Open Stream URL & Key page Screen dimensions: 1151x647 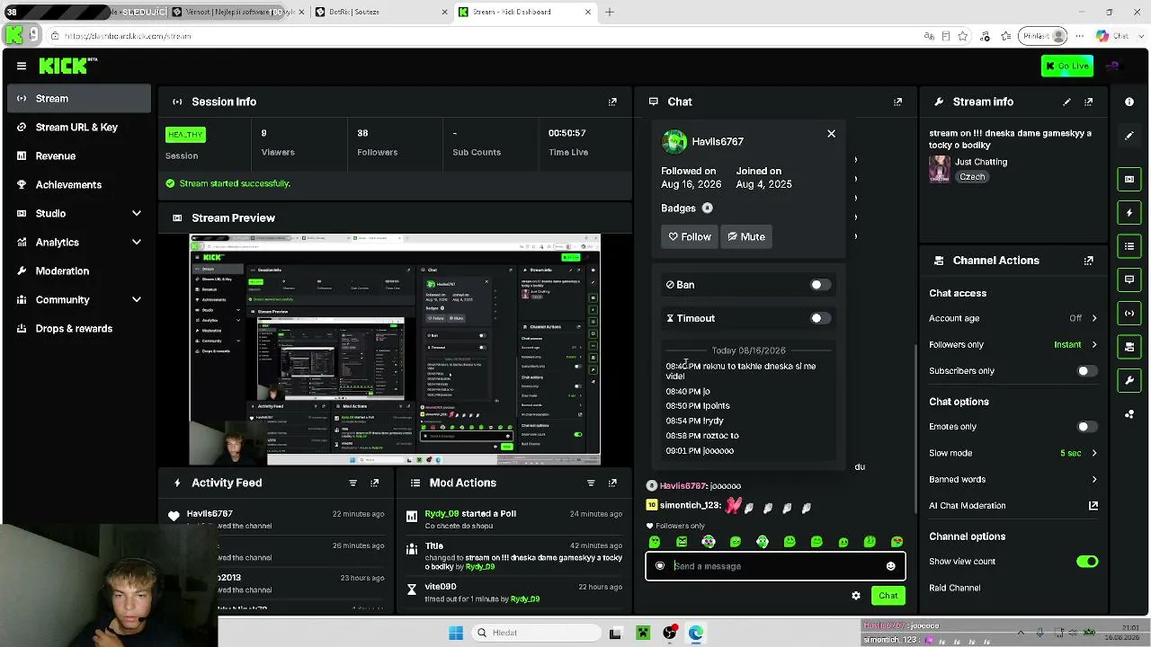[x=79, y=127]
